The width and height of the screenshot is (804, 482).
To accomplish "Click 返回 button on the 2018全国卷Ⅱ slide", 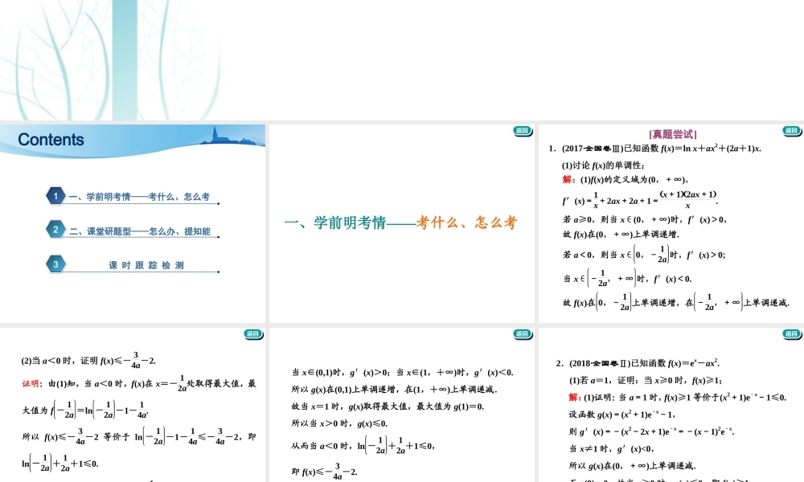I will pos(791,334).
